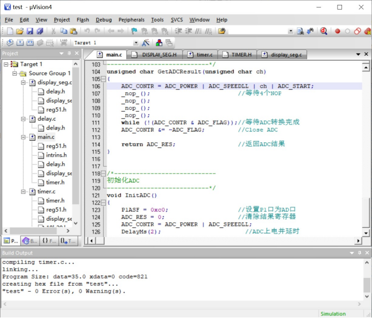The image size is (372, 318).
Task: Open the Project menu
Action: [x=62, y=20]
